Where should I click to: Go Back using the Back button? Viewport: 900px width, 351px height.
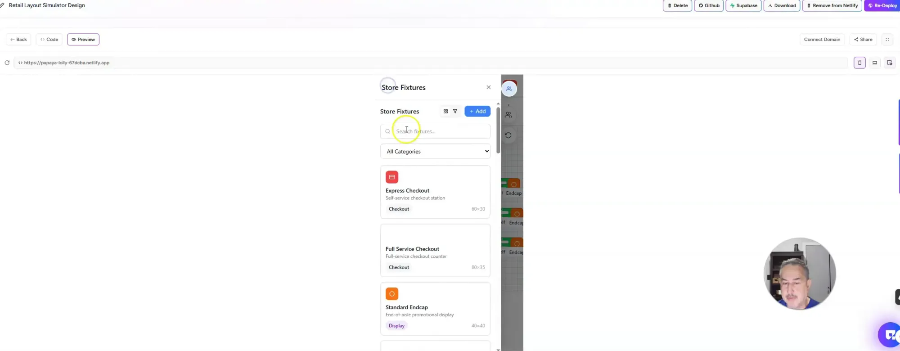[18, 40]
